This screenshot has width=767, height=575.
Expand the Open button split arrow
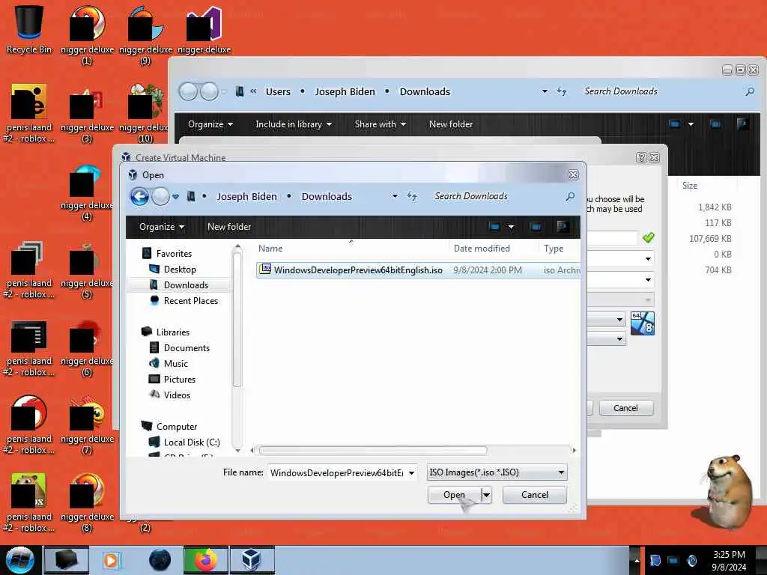486,495
